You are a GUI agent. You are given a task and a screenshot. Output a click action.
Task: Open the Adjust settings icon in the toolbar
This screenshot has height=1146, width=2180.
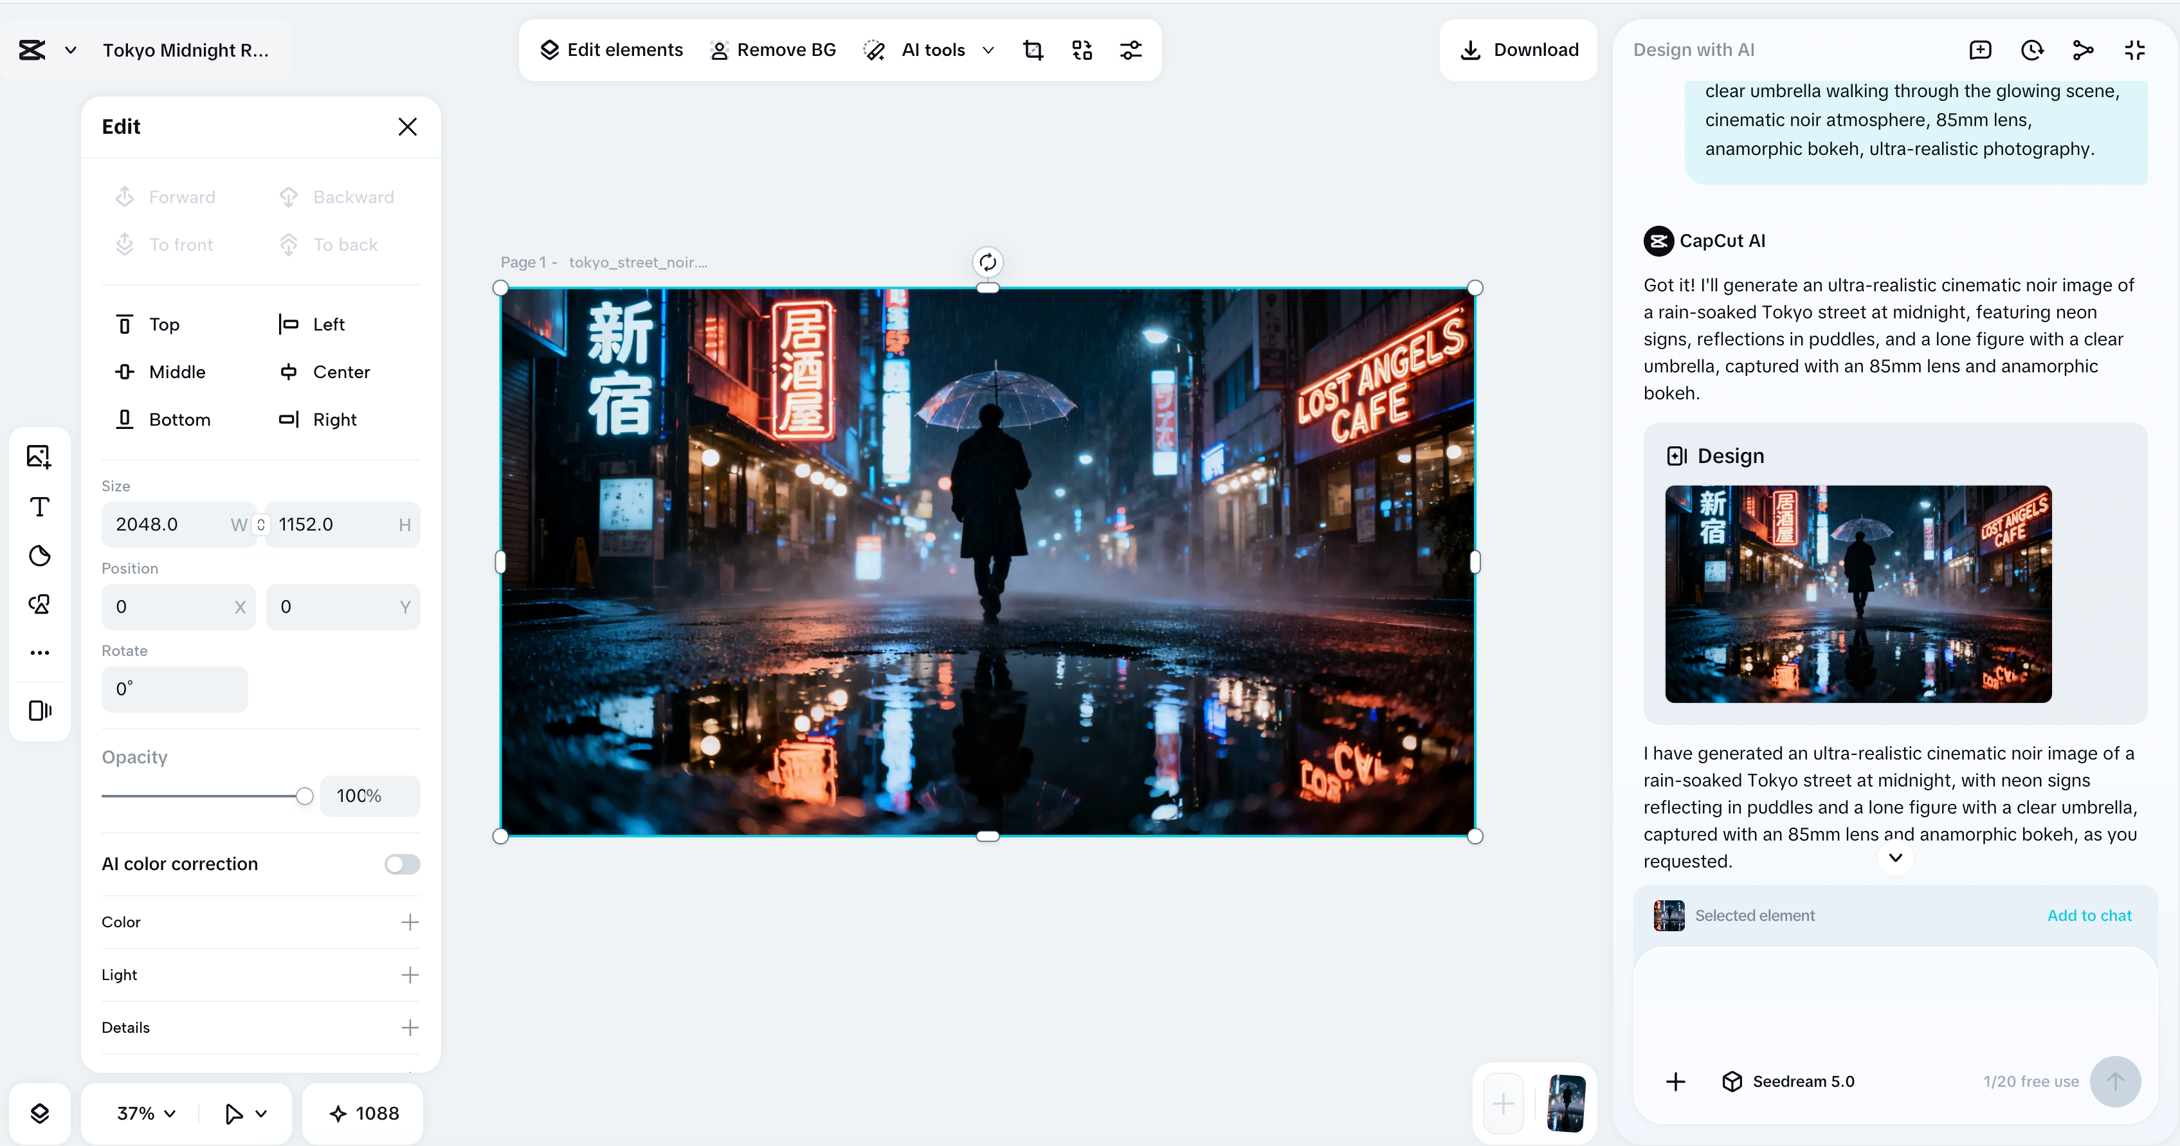coord(1131,50)
